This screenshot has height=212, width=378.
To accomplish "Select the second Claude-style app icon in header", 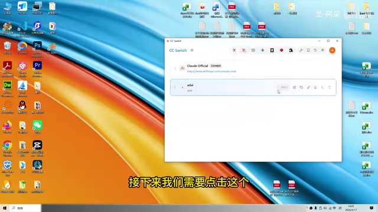I will pyautogui.click(x=244, y=50).
